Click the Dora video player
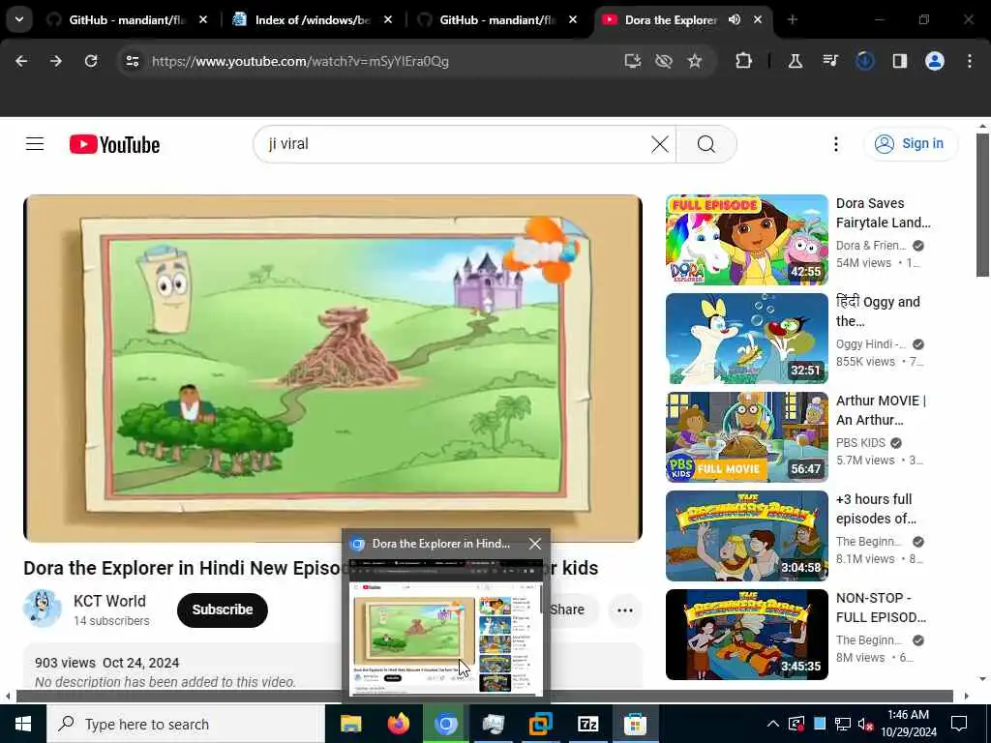The image size is (991, 743). tap(333, 368)
